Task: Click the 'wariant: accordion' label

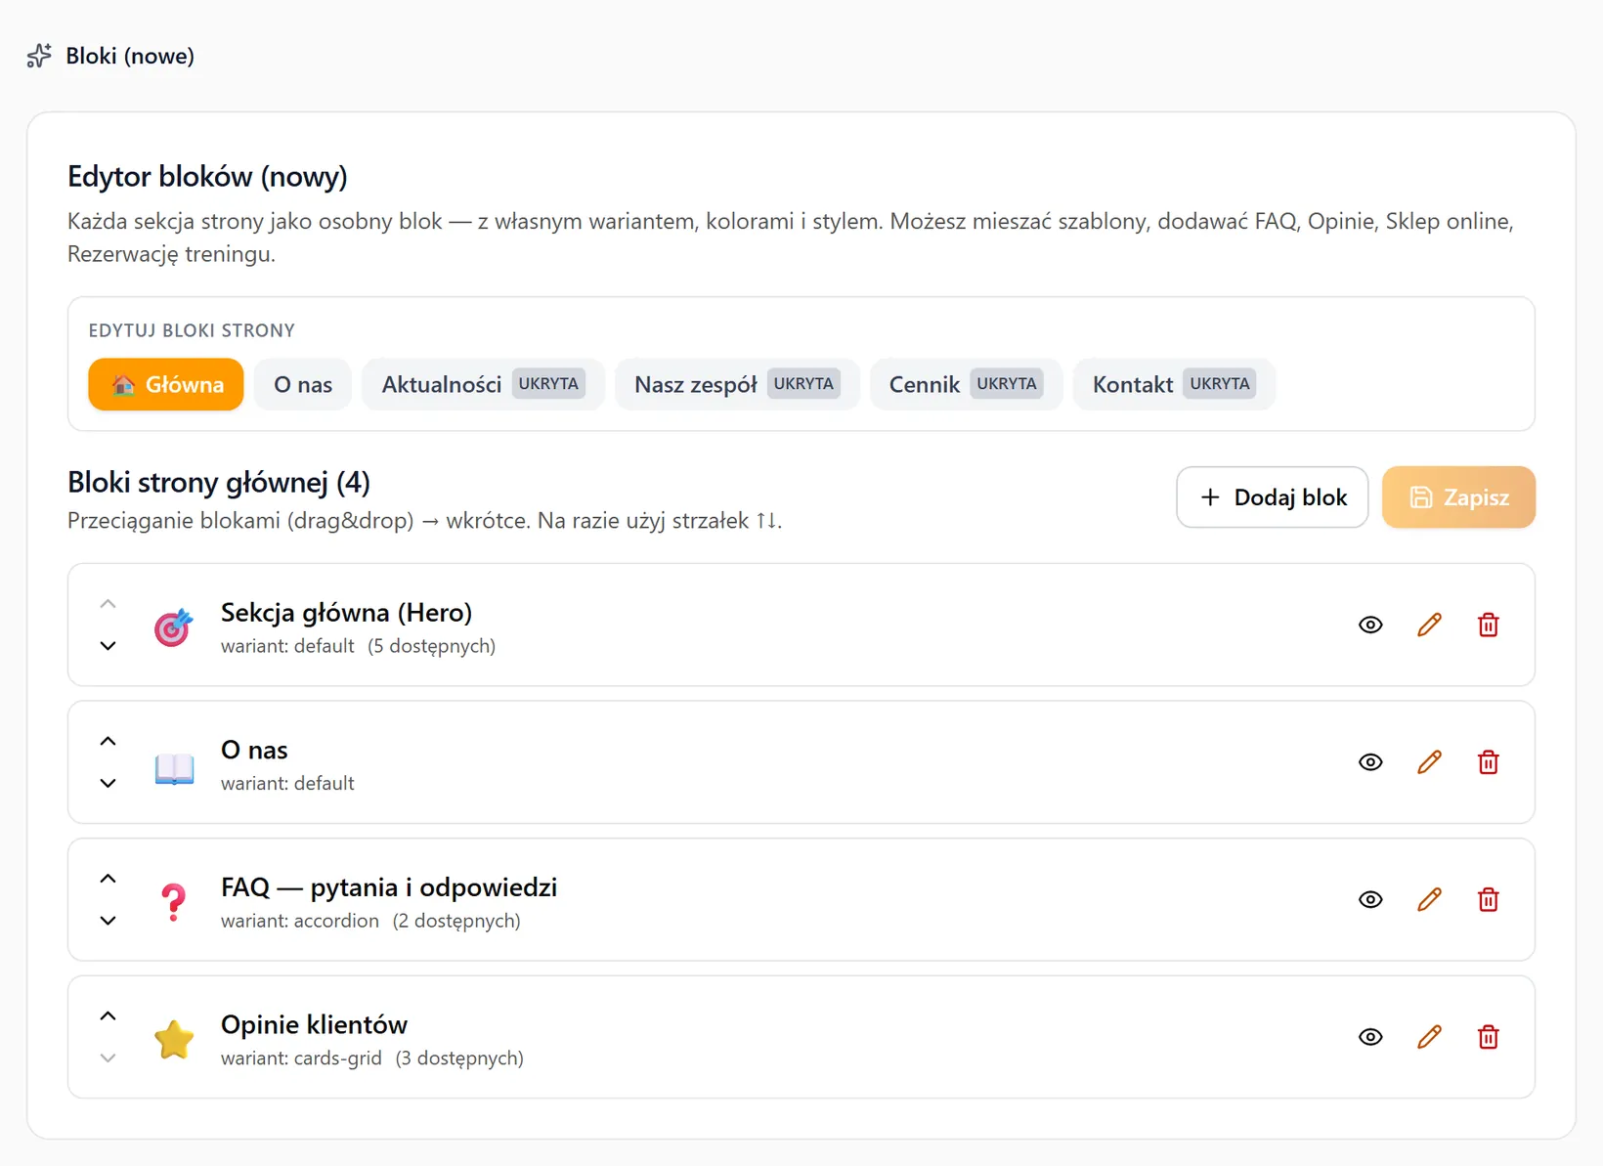Action: [300, 921]
